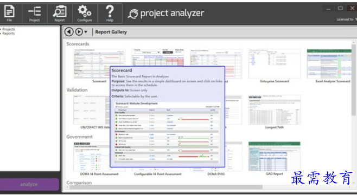The image size is (357, 195).
Task: Select the Projects tree item
Action: (9, 29)
